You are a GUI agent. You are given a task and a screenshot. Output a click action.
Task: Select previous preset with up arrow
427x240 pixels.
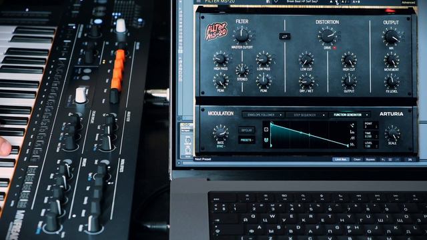tap(331, 1)
